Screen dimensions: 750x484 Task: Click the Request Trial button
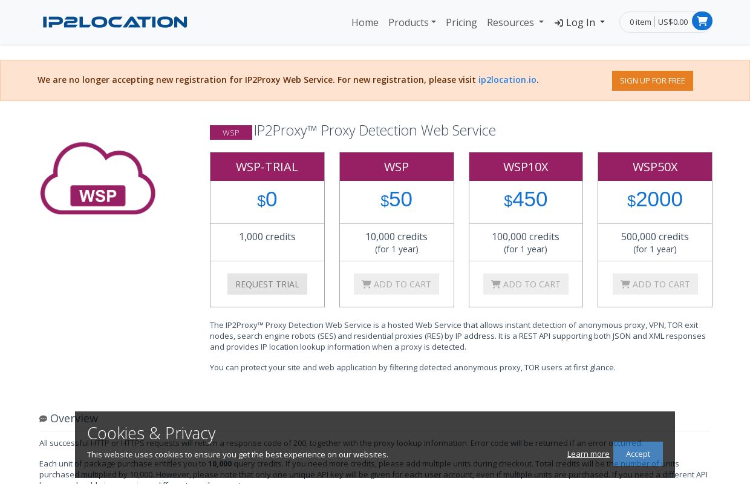pos(267,284)
